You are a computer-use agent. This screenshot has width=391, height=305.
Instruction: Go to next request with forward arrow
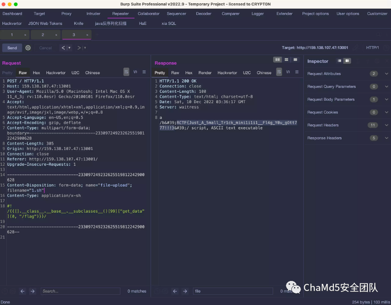pos(79,48)
